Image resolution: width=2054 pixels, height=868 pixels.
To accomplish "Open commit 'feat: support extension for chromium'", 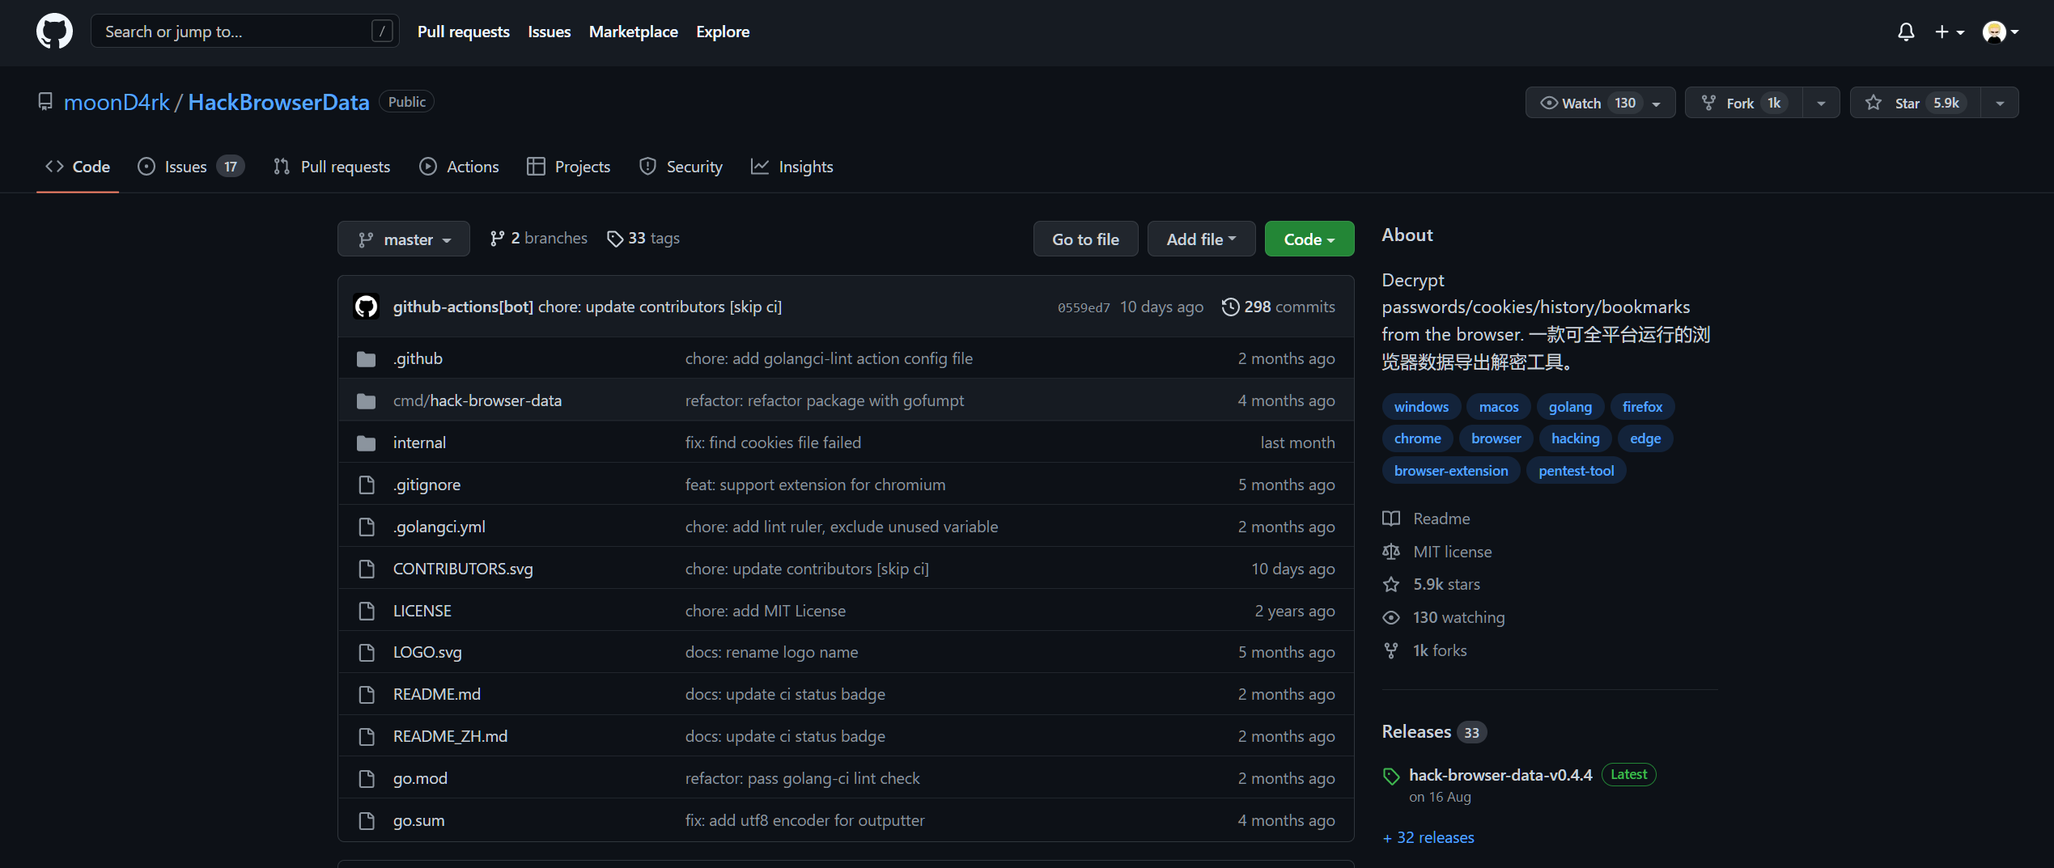I will pyautogui.click(x=815, y=485).
